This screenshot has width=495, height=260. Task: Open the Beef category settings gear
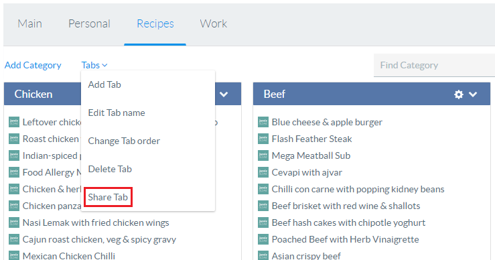tap(458, 94)
